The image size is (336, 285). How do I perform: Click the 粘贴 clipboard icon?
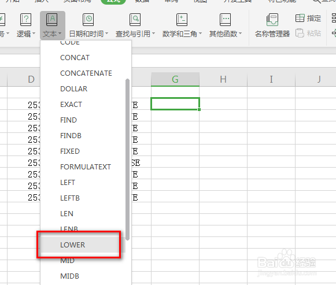pos(300,33)
